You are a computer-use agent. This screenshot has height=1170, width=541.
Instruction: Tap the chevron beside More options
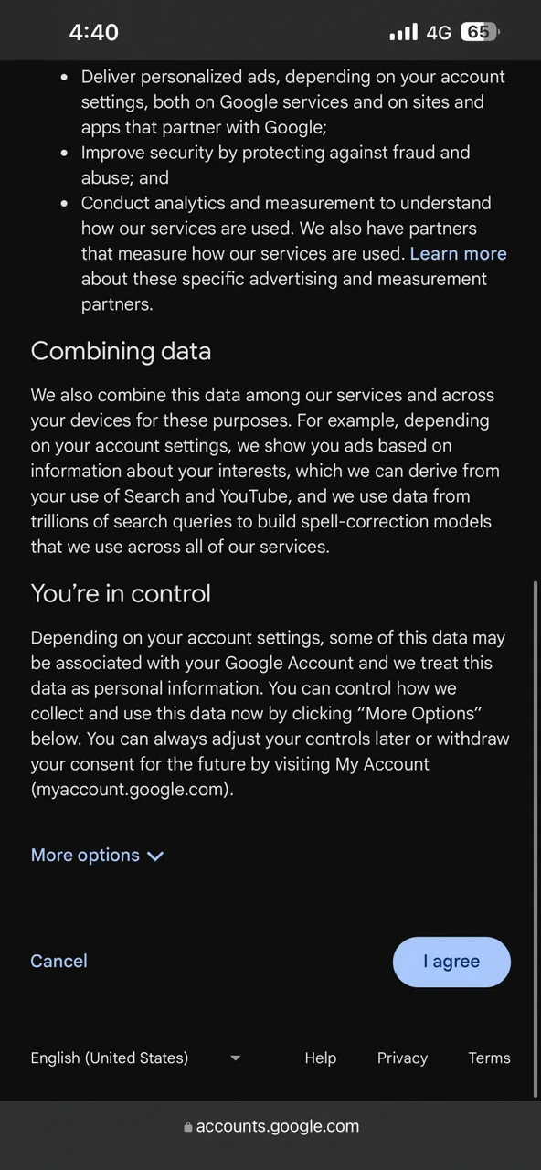click(155, 856)
